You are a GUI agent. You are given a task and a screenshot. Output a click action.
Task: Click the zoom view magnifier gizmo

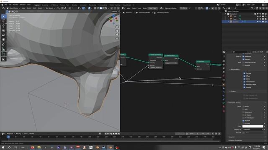pos(117,27)
